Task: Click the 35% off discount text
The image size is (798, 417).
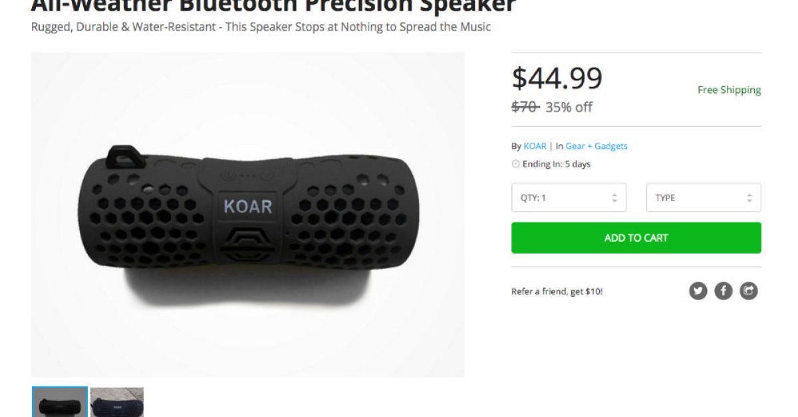Action: point(569,107)
